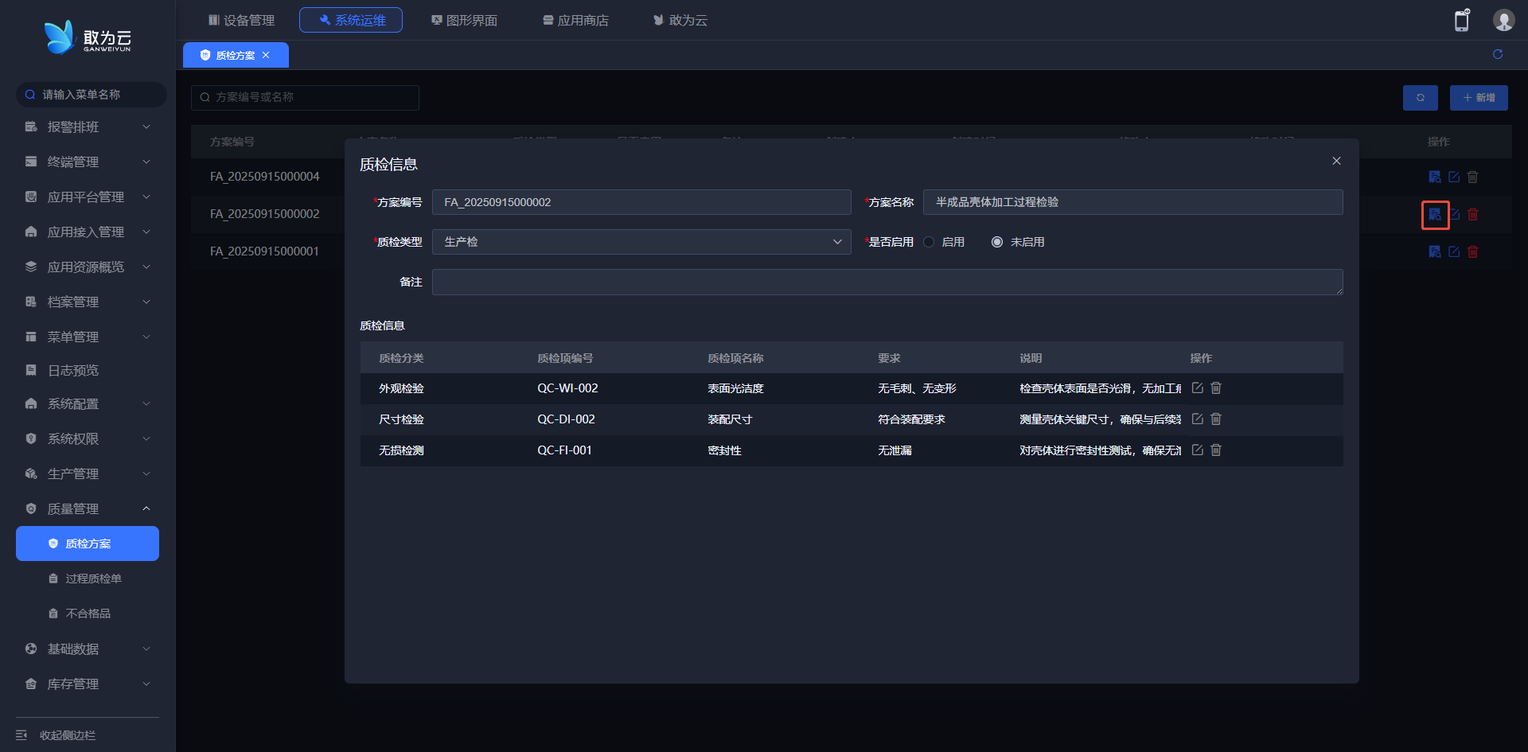Image resolution: width=1528 pixels, height=752 pixels.
Task: Open the 质检类型 dropdown
Action: (x=641, y=242)
